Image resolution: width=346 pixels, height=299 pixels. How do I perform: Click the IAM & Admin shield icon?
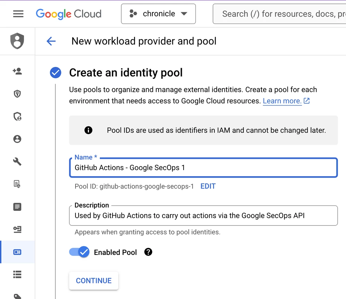(17, 41)
